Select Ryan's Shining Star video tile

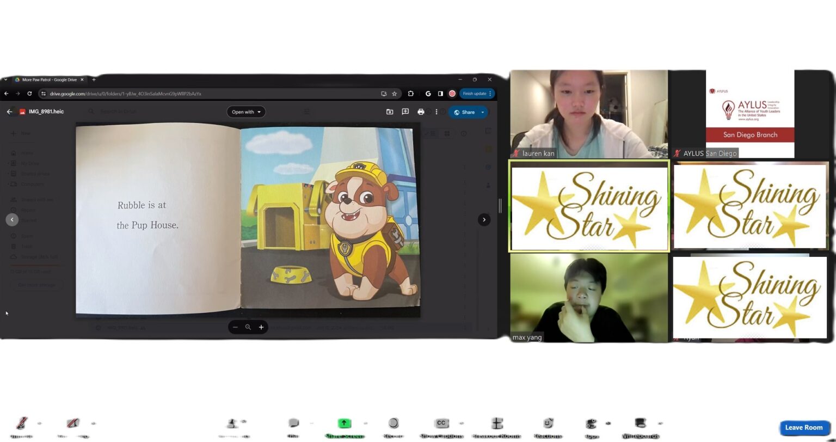751,298
